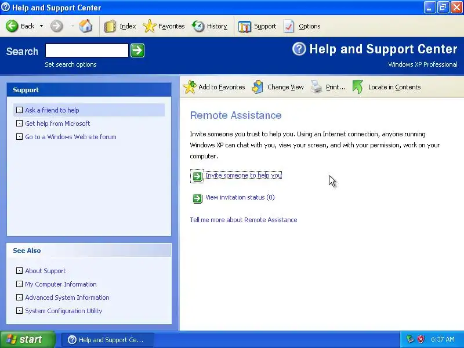
Task: Start search with green arrow button
Action: [x=137, y=50]
